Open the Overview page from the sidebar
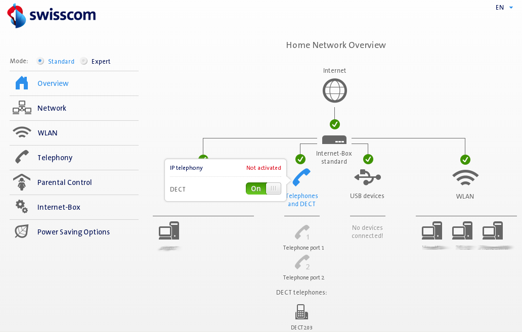Screen dimensions: 522x332 (x=53, y=83)
